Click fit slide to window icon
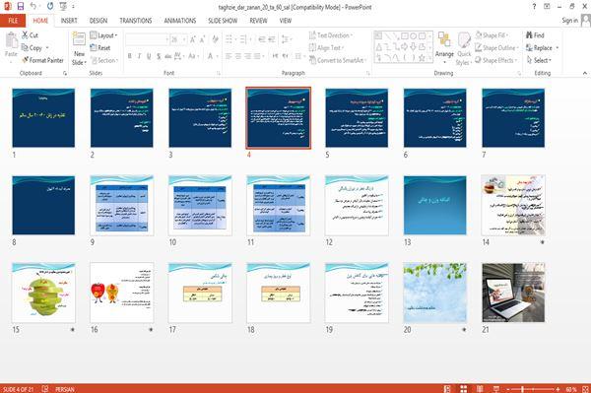591x393 pixels. click(x=585, y=389)
